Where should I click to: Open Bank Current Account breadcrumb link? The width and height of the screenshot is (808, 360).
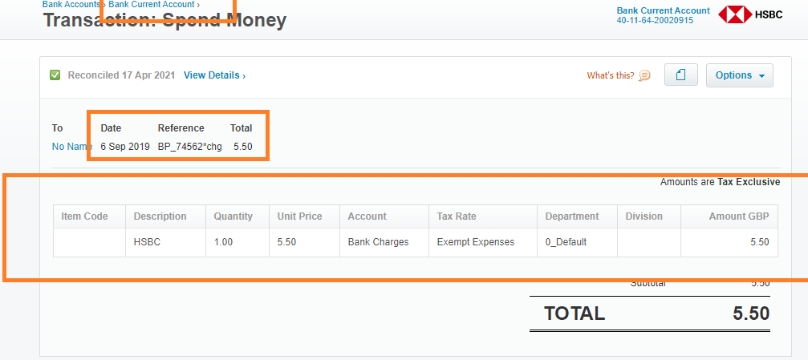point(152,4)
